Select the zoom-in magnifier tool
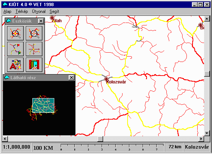 pos(15,33)
